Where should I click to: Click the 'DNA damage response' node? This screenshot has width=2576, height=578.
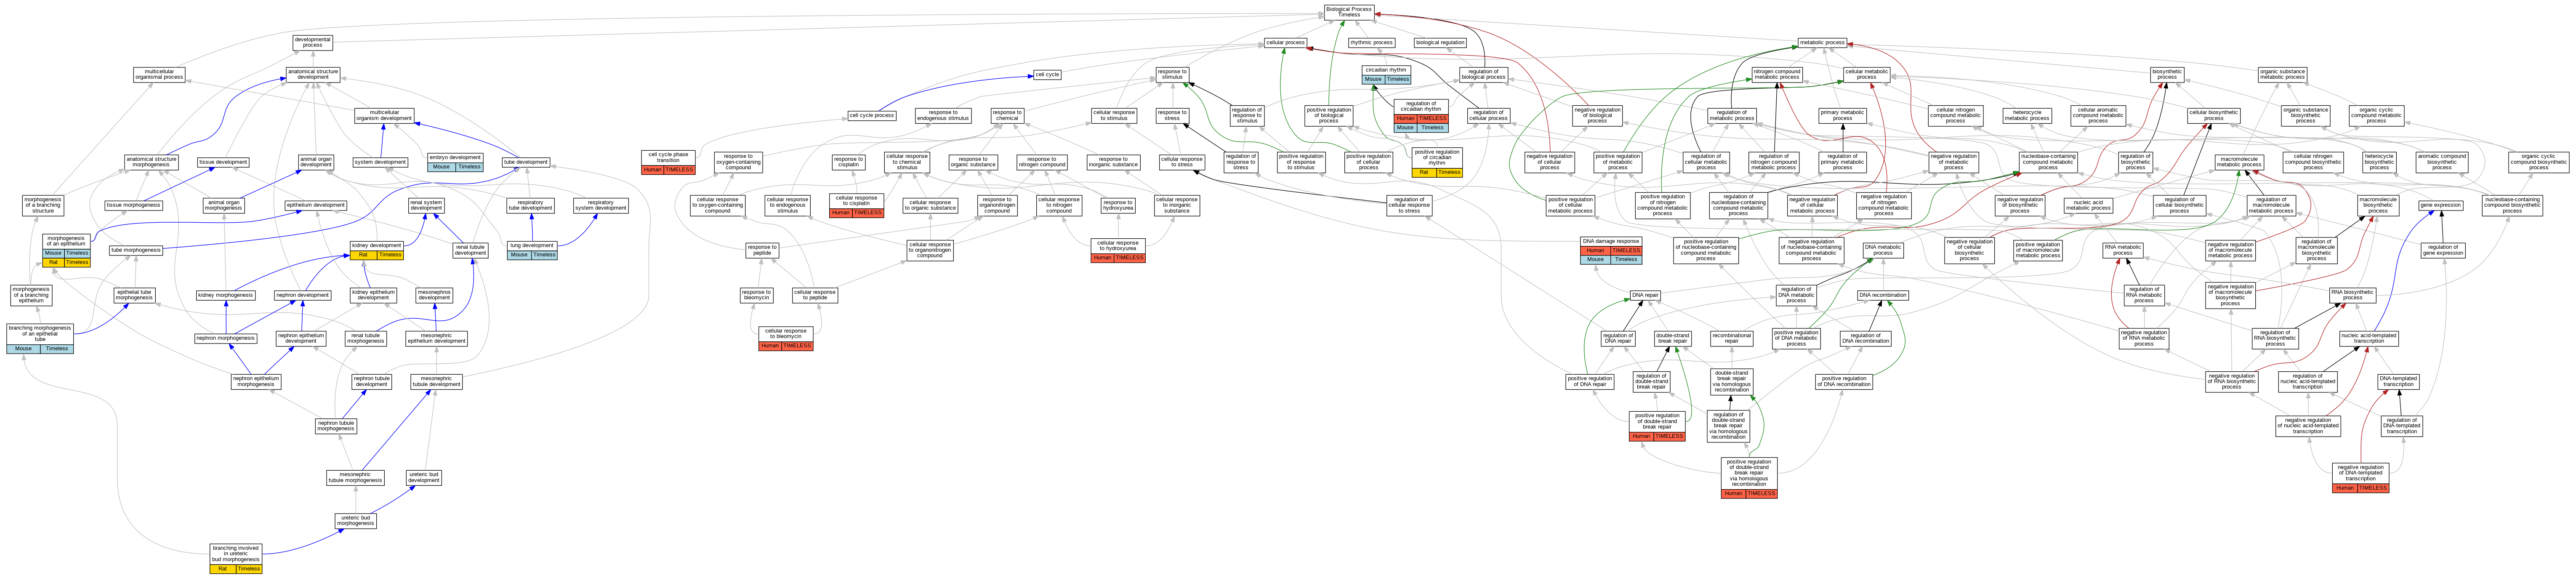[1611, 241]
